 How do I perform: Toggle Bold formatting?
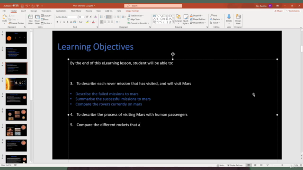point(57,22)
